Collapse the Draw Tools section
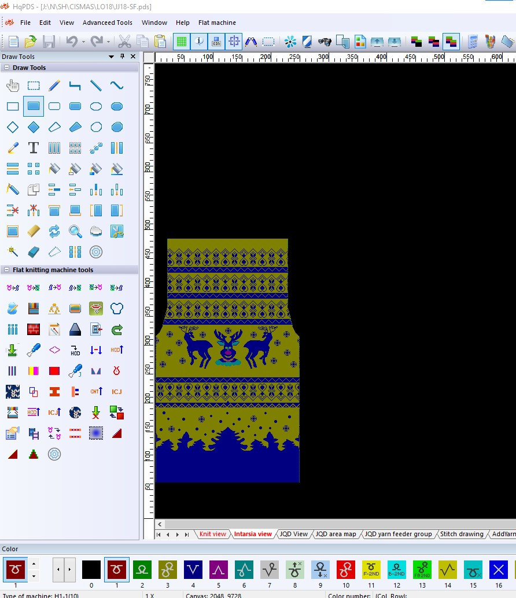 [6, 68]
